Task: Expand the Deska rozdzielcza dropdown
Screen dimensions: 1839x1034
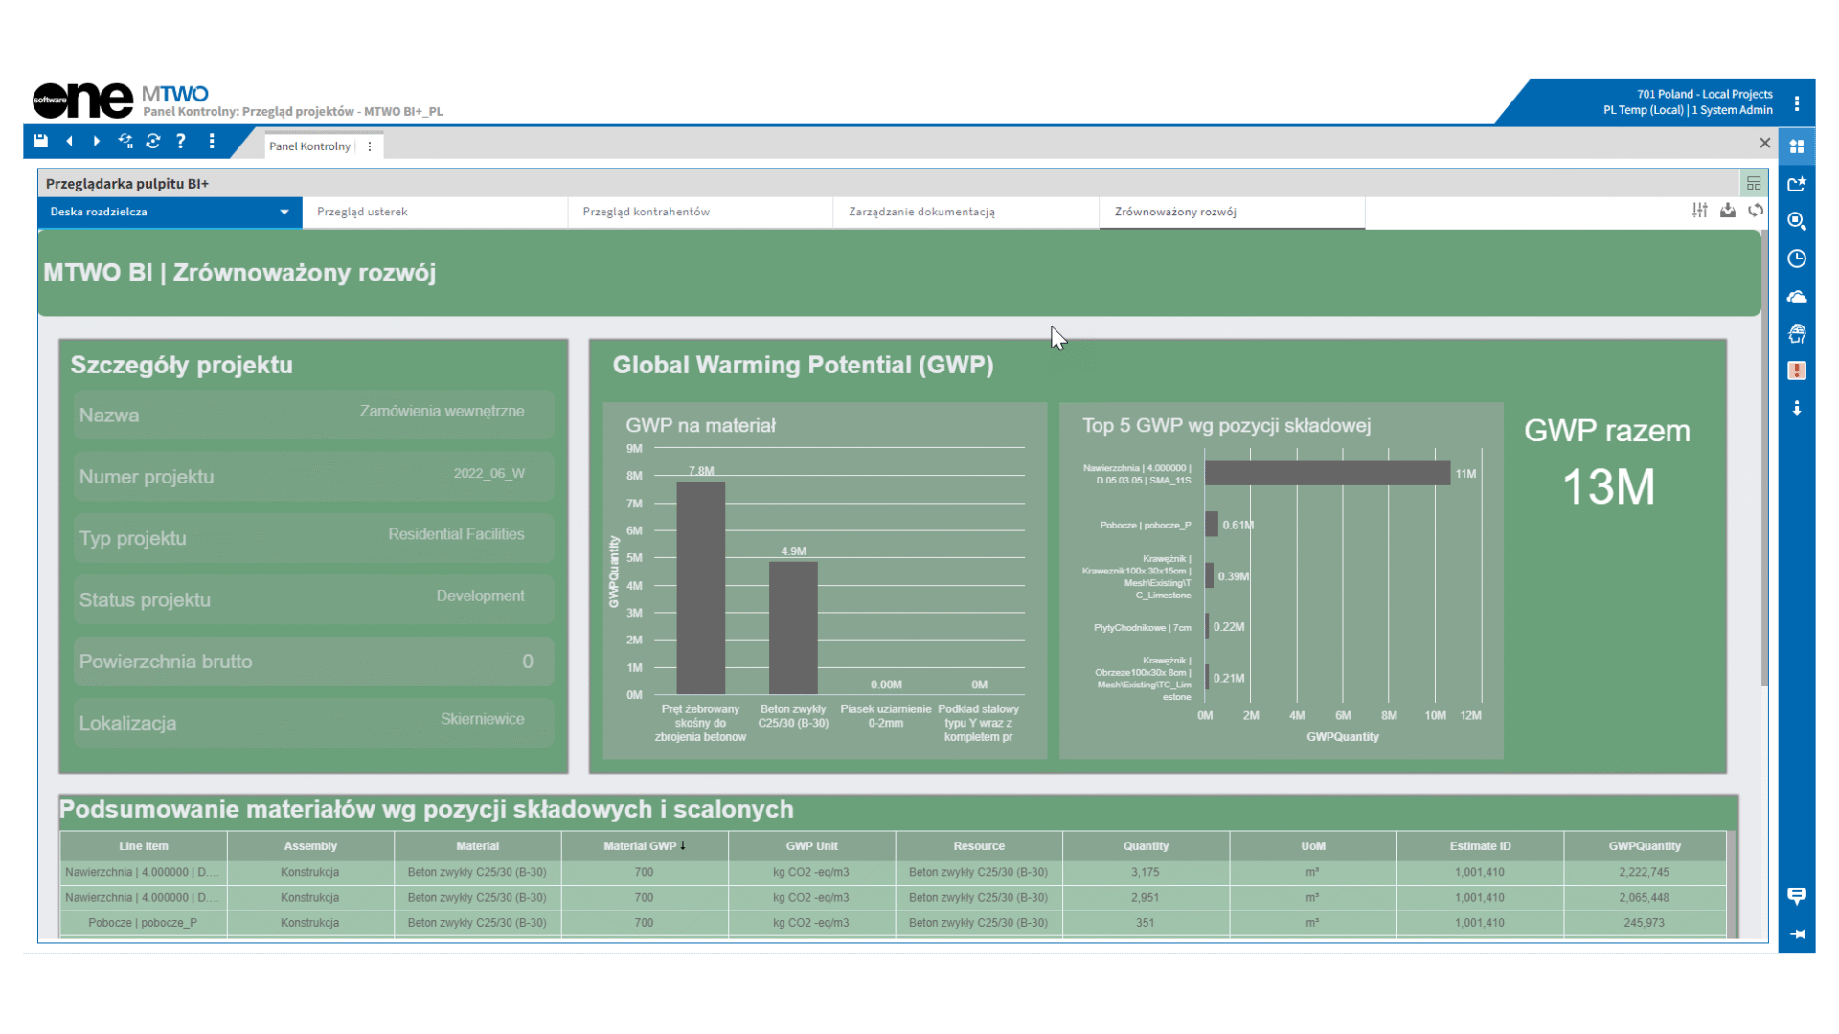Action: tap(284, 213)
